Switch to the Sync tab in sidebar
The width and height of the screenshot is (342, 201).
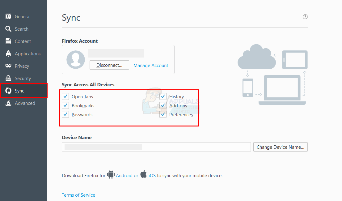[x=19, y=91]
